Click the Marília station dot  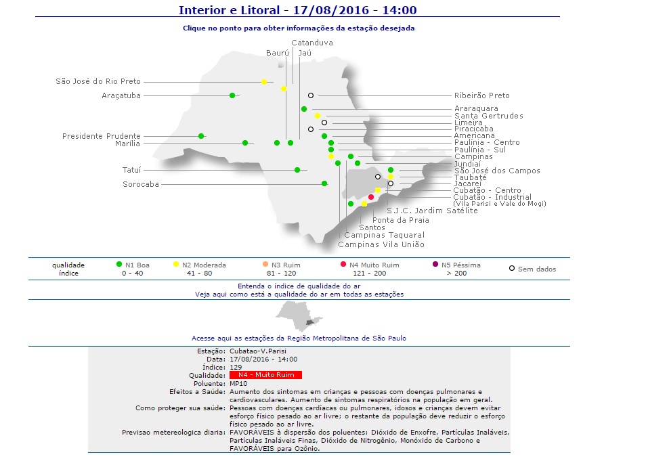(245, 143)
